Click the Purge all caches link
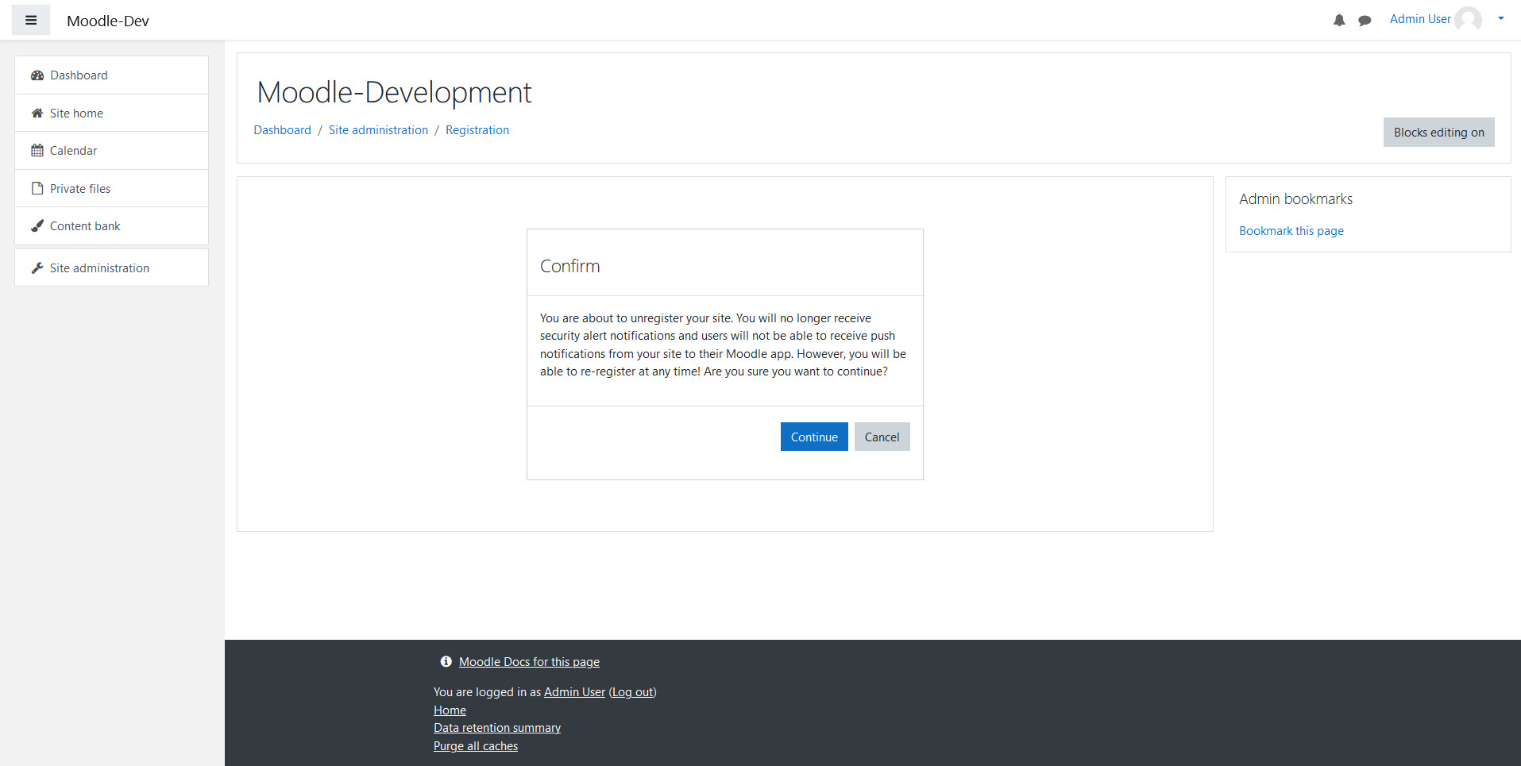This screenshot has height=766, width=1521. click(476, 746)
